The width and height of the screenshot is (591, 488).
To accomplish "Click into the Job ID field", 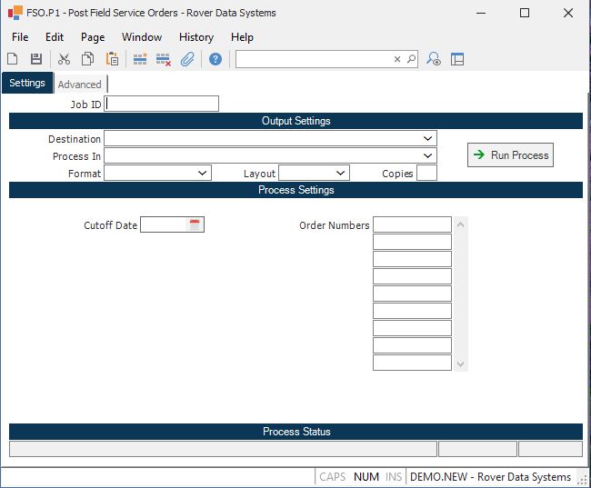I will (162, 104).
